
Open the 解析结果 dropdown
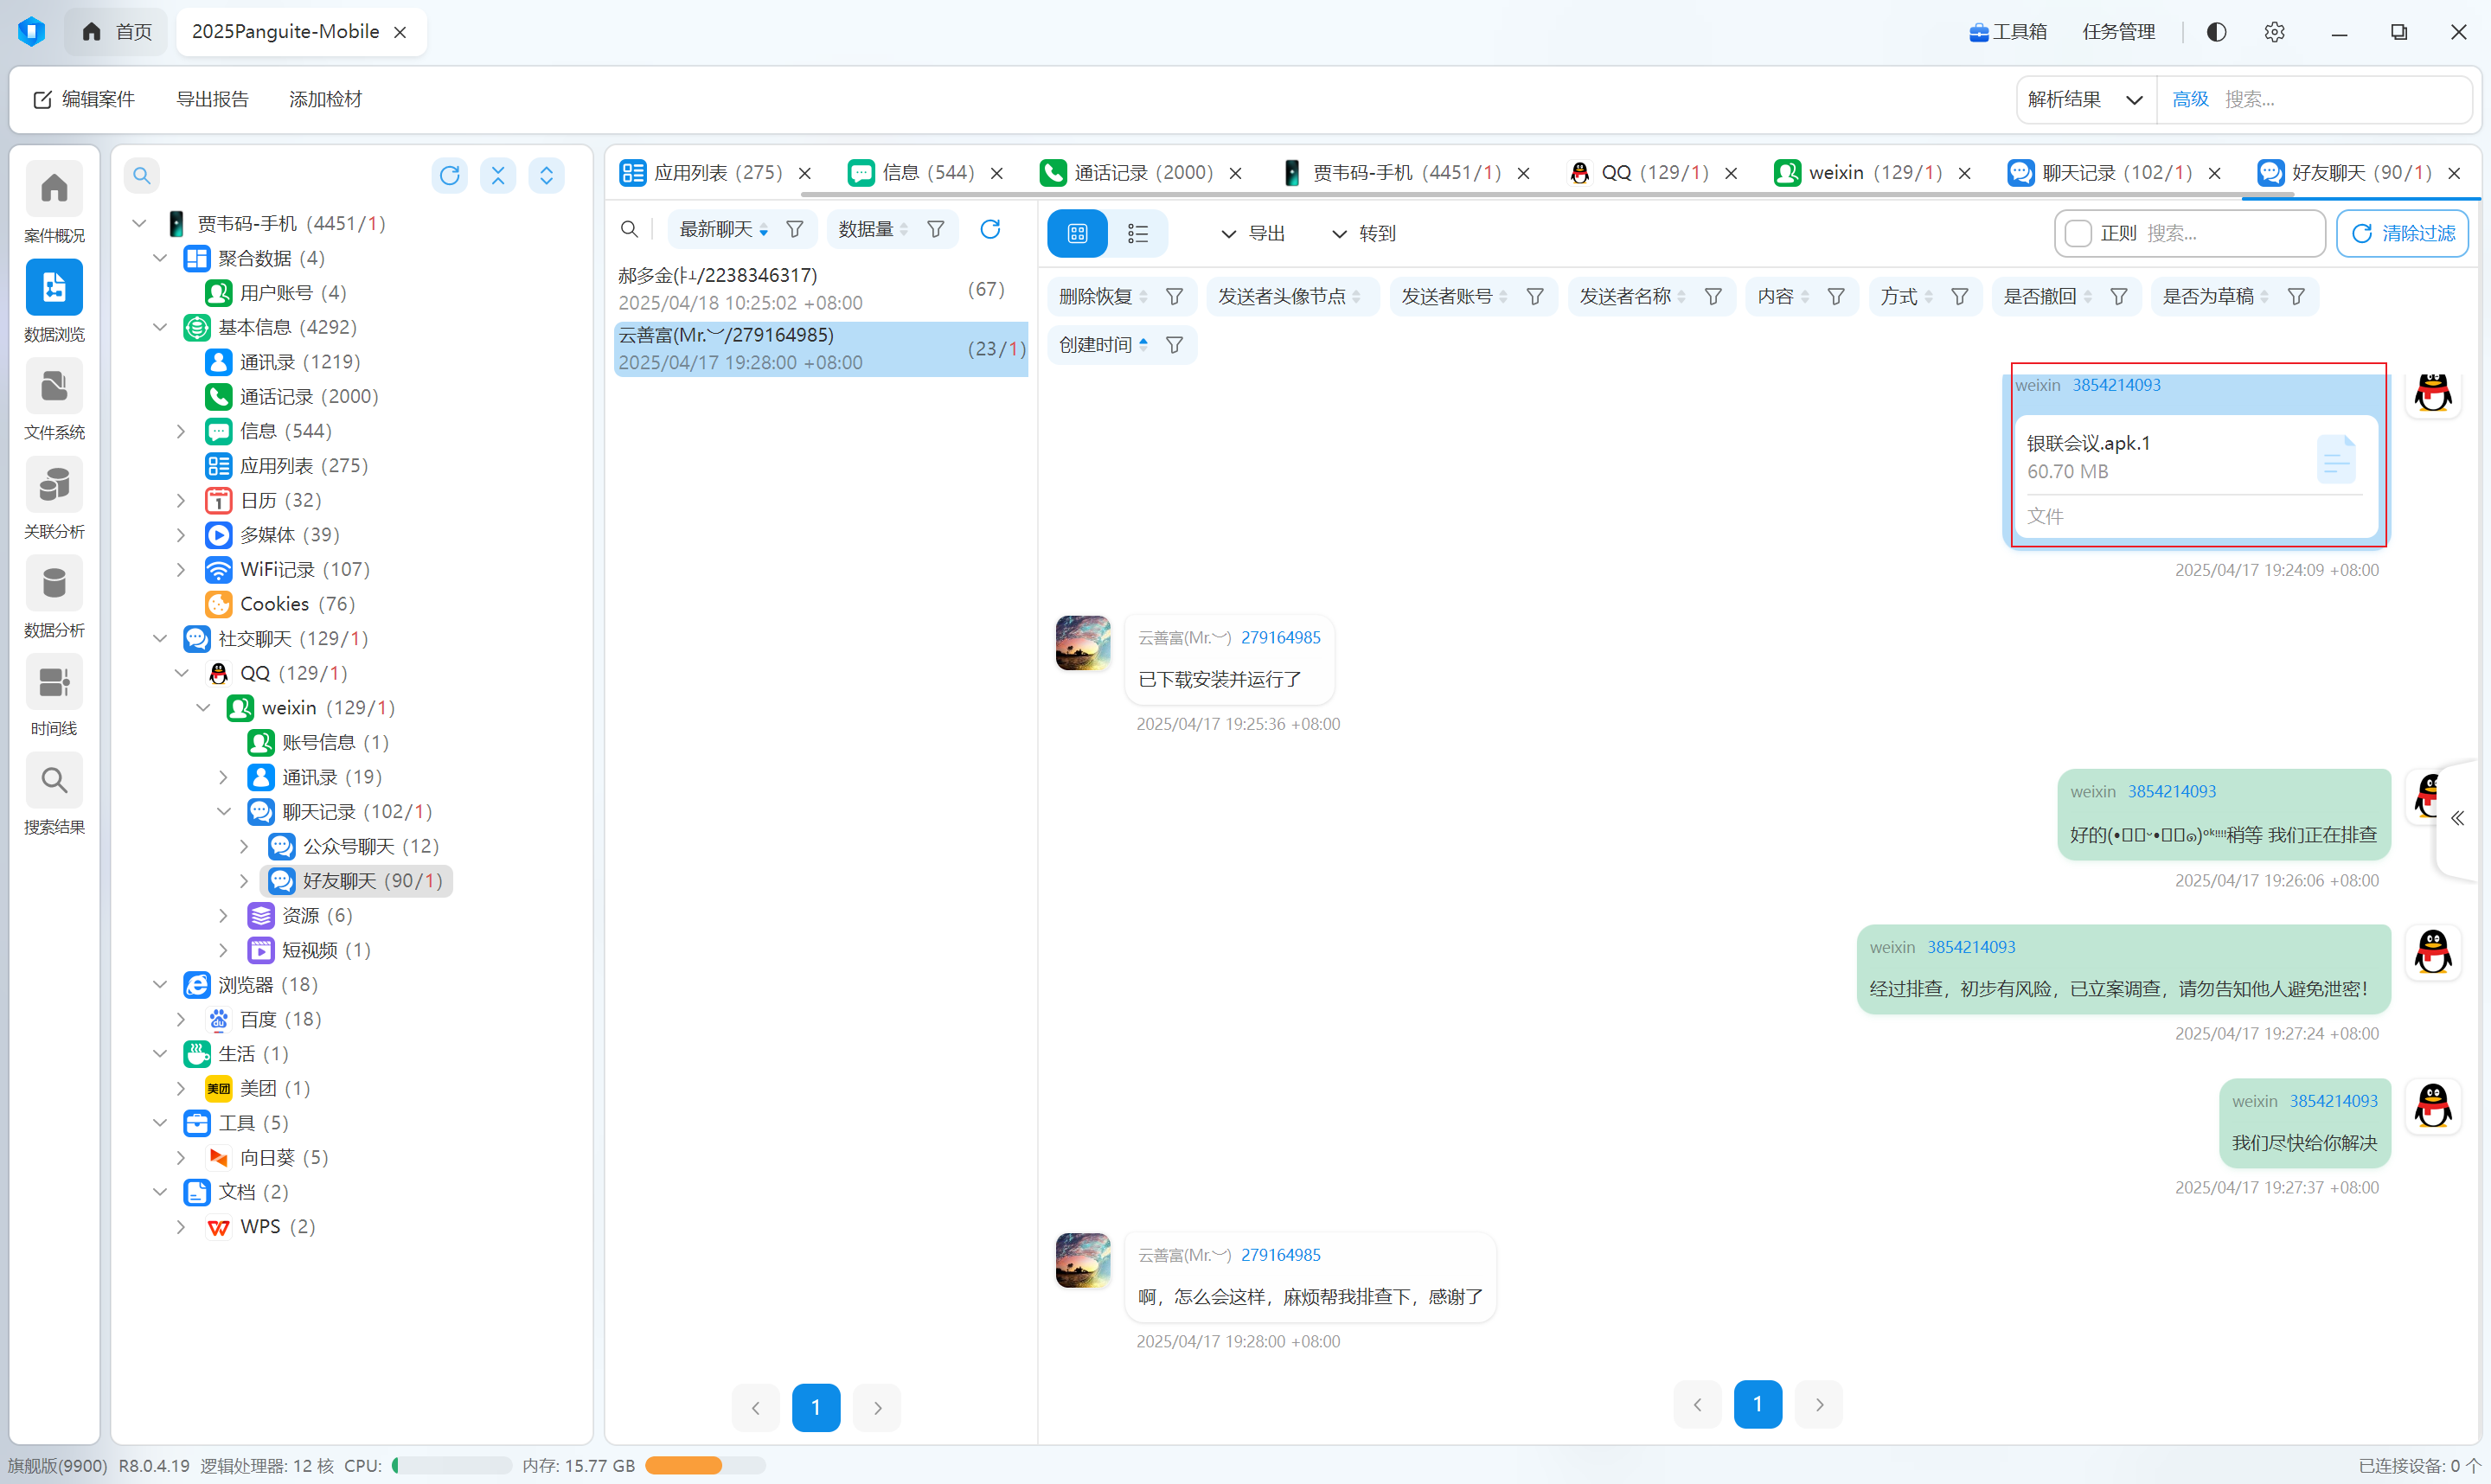pyautogui.click(x=2084, y=100)
